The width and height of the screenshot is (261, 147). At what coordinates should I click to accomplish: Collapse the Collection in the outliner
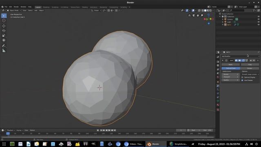tap(220, 16)
